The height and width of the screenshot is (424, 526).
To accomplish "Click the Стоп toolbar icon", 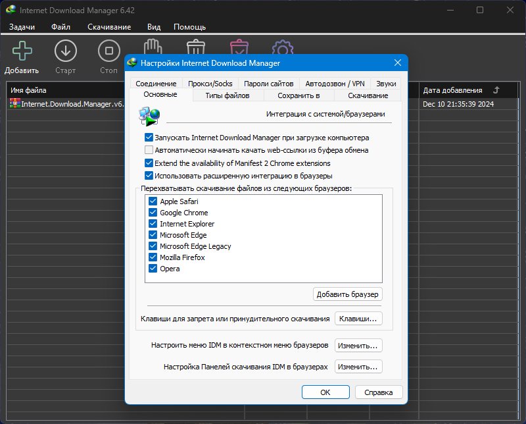I will click(109, 51).
